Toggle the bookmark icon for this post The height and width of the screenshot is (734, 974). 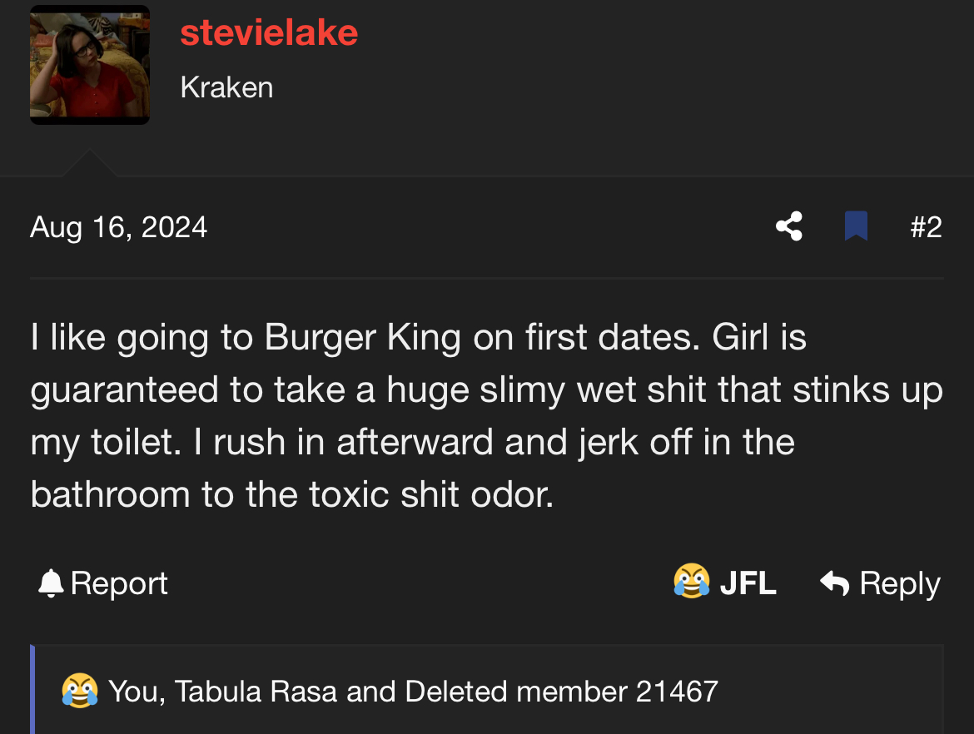point(856,226)
